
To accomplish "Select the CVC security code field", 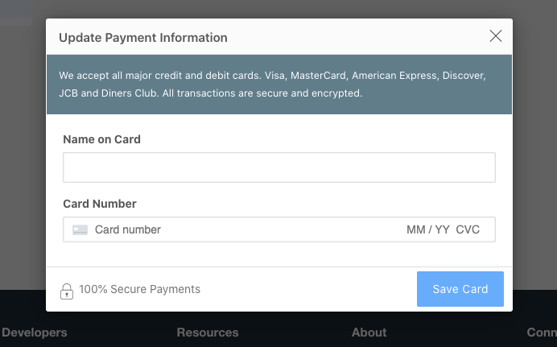I will click(x=468, y=229).
